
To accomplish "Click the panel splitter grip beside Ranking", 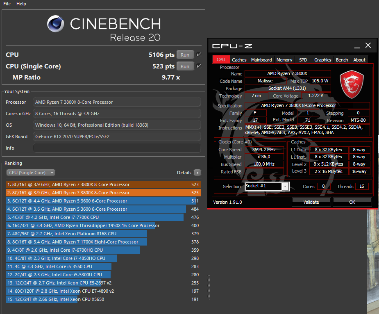I will click(x=209, y=288).
